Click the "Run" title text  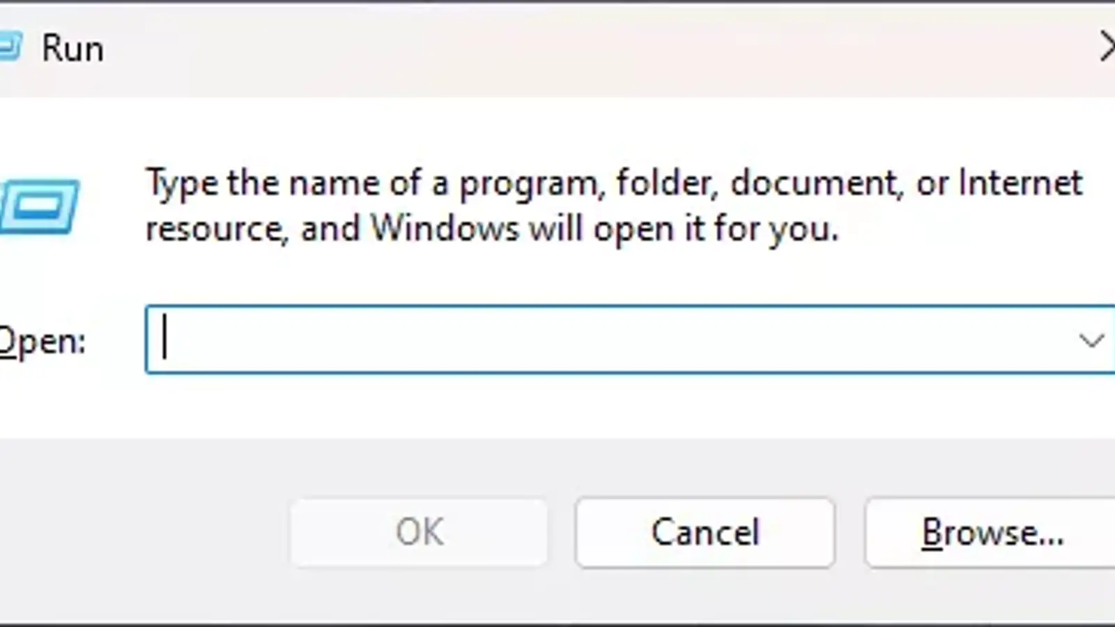pos(72,49)
